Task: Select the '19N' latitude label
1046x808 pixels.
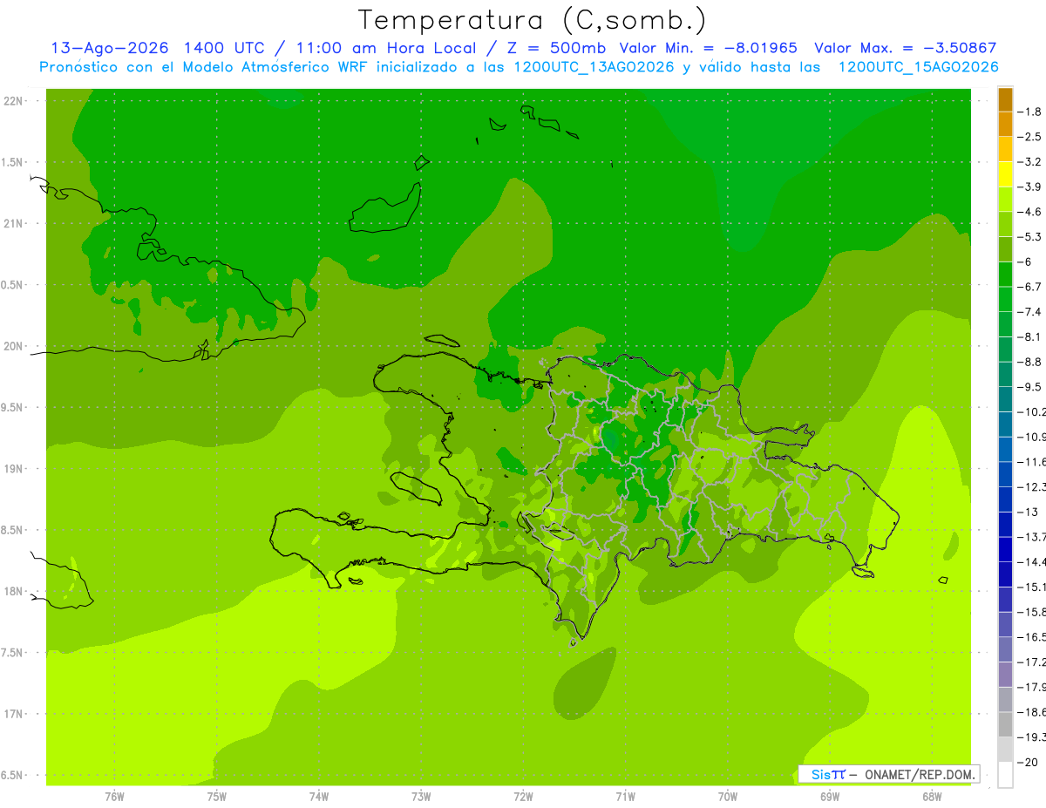Action: pos(13,469)
